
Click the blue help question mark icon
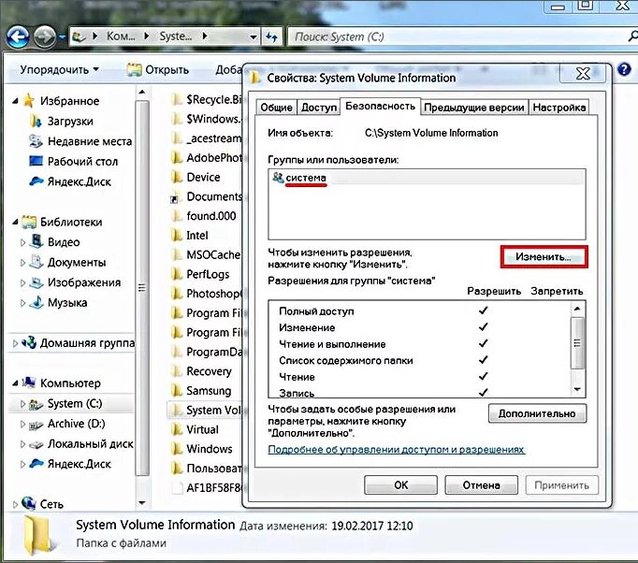click(x=624, y=69)
